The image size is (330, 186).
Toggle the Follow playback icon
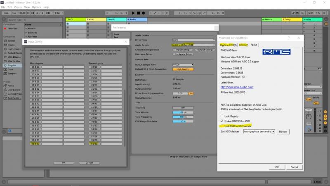click(107, 13)
